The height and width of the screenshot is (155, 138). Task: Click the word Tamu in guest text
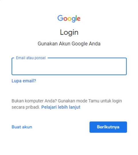coord(94,101)
